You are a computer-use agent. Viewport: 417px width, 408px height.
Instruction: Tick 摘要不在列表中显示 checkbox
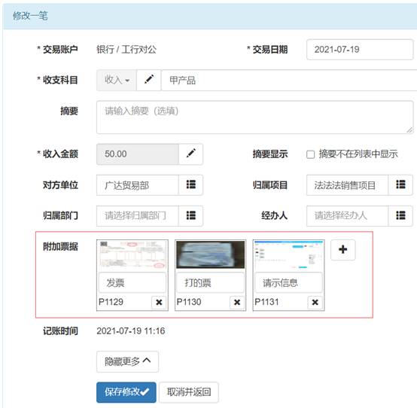click(x=310, y=154)
